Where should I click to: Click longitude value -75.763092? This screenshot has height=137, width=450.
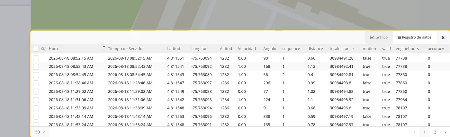(x=202, y=66)
